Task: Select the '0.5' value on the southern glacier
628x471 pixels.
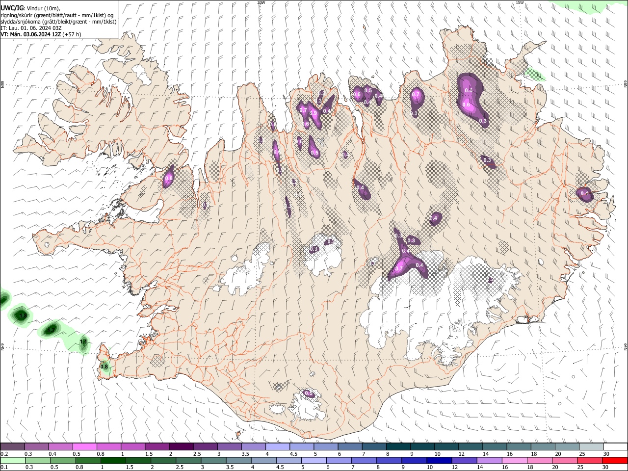Action: [309, 393]
